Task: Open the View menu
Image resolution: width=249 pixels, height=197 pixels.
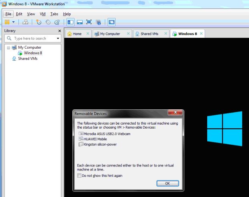Action: coord(31,14)
